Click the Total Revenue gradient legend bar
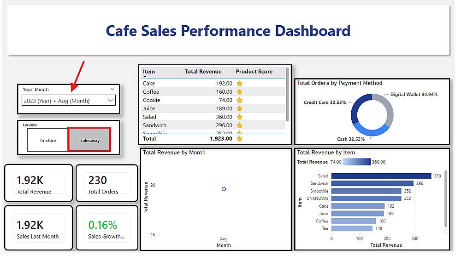 point(356,162)
